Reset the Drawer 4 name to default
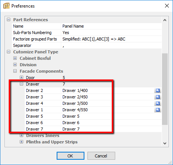 158,103
